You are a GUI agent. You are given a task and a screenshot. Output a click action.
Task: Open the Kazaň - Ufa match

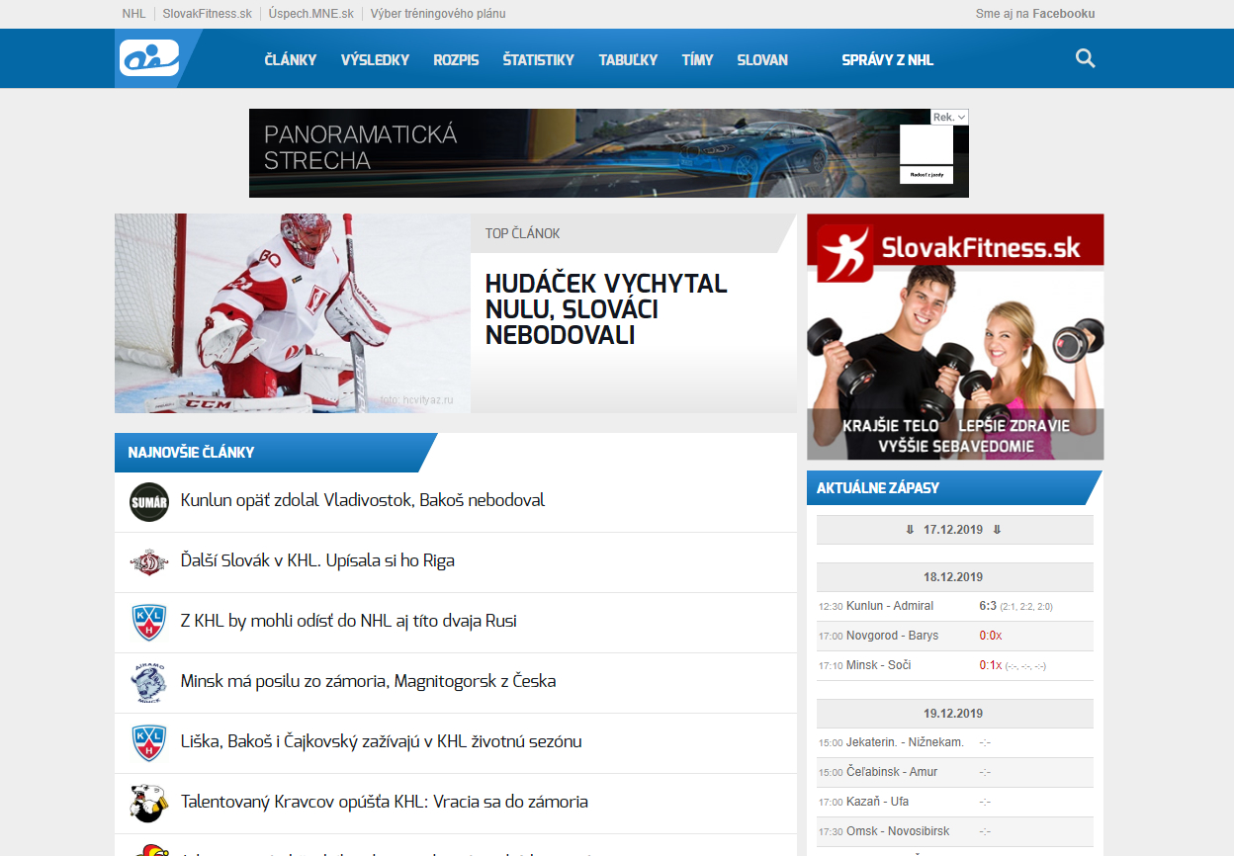point(878,802)
